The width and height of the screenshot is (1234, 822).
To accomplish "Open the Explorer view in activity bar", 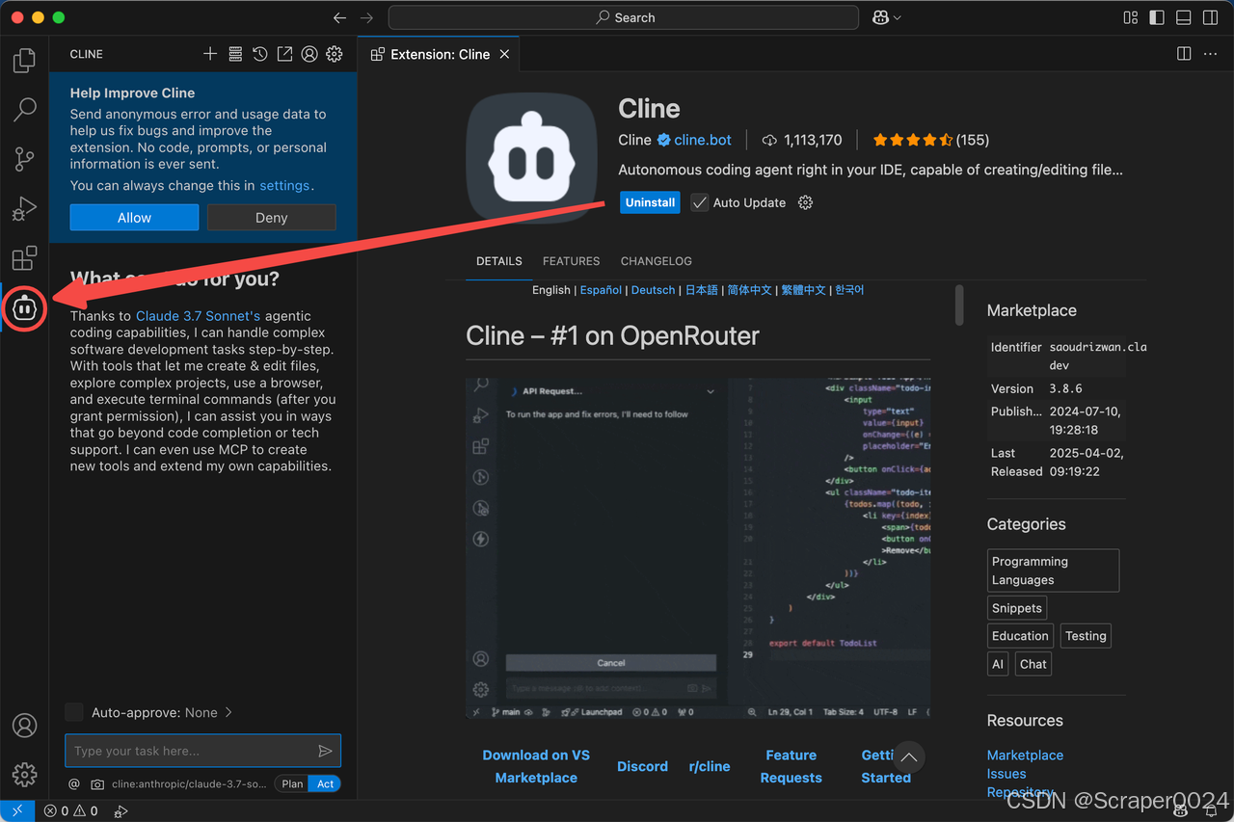I will 24,61.
